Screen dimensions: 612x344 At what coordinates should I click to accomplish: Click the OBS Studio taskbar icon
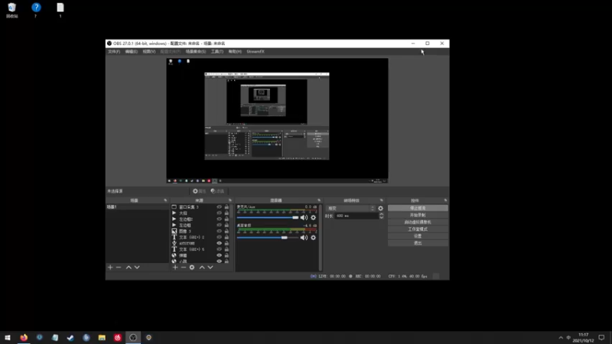pos(133,337)
